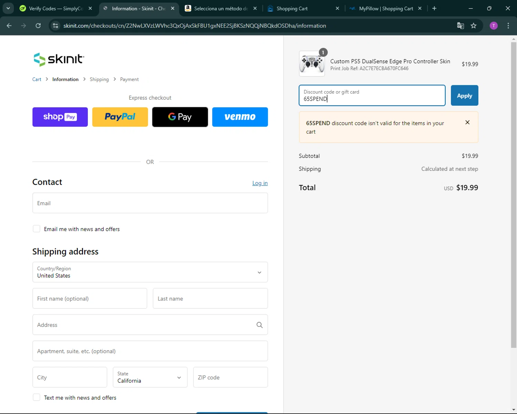Open a new browser tab

pos(434,8)
